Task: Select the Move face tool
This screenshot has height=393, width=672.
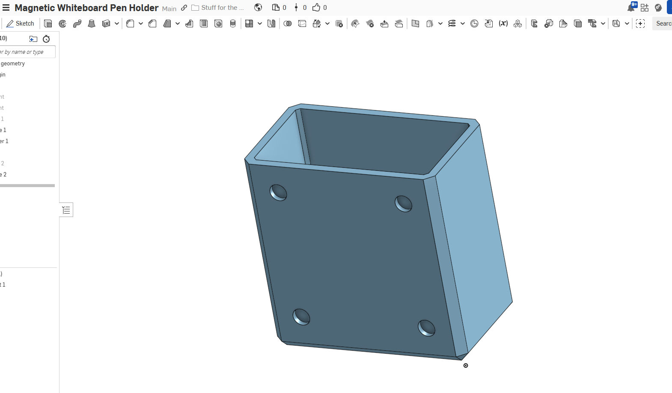Action: [x=384, y=23]
